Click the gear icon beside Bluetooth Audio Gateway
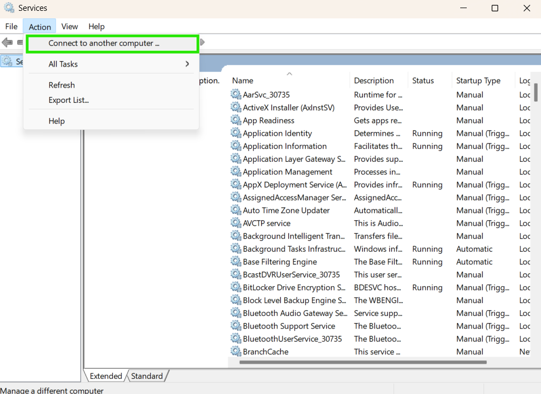The height and width of the screenshot is (394, 541). [236, 313]
